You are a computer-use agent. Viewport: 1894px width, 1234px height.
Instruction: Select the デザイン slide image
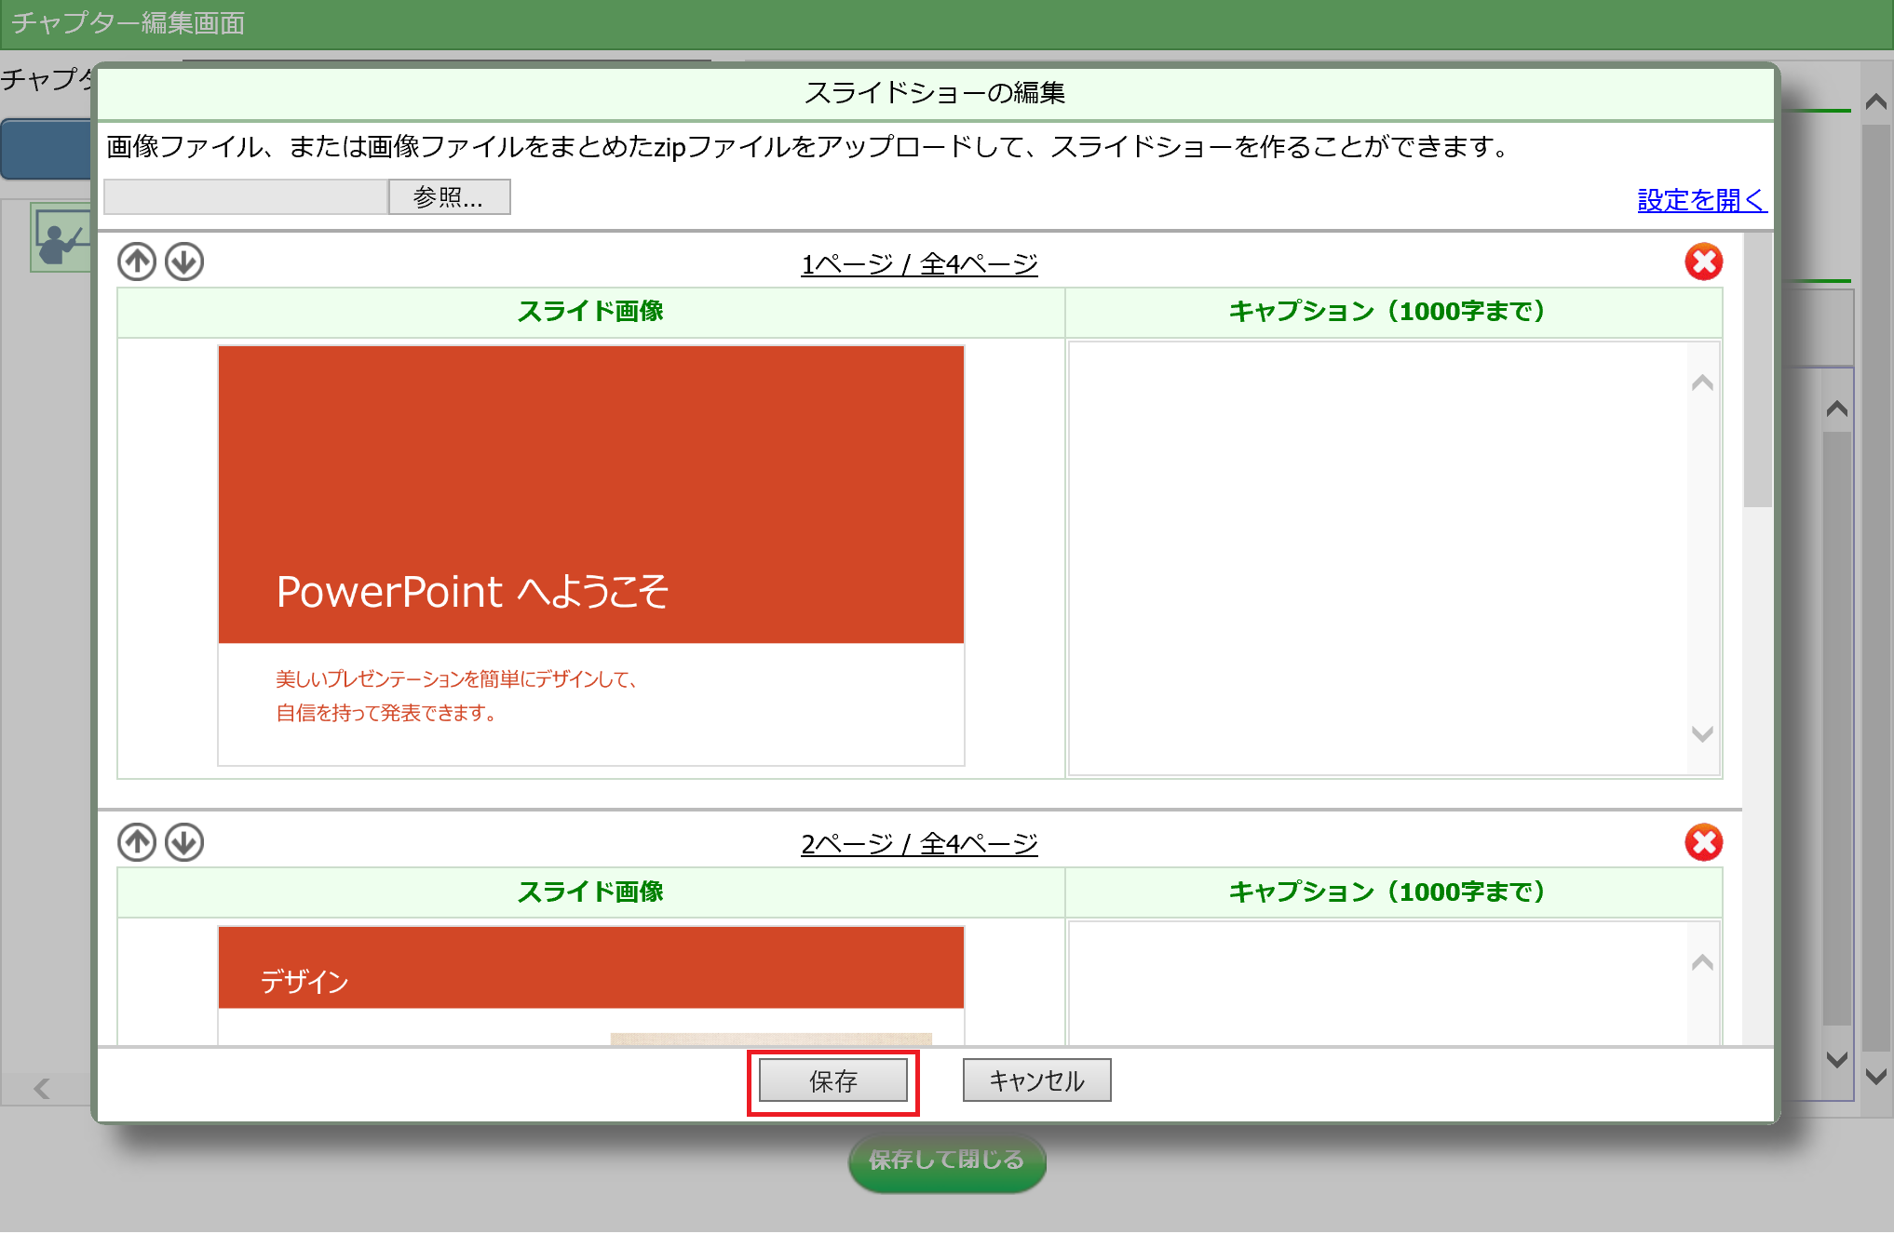pos(591,986)
